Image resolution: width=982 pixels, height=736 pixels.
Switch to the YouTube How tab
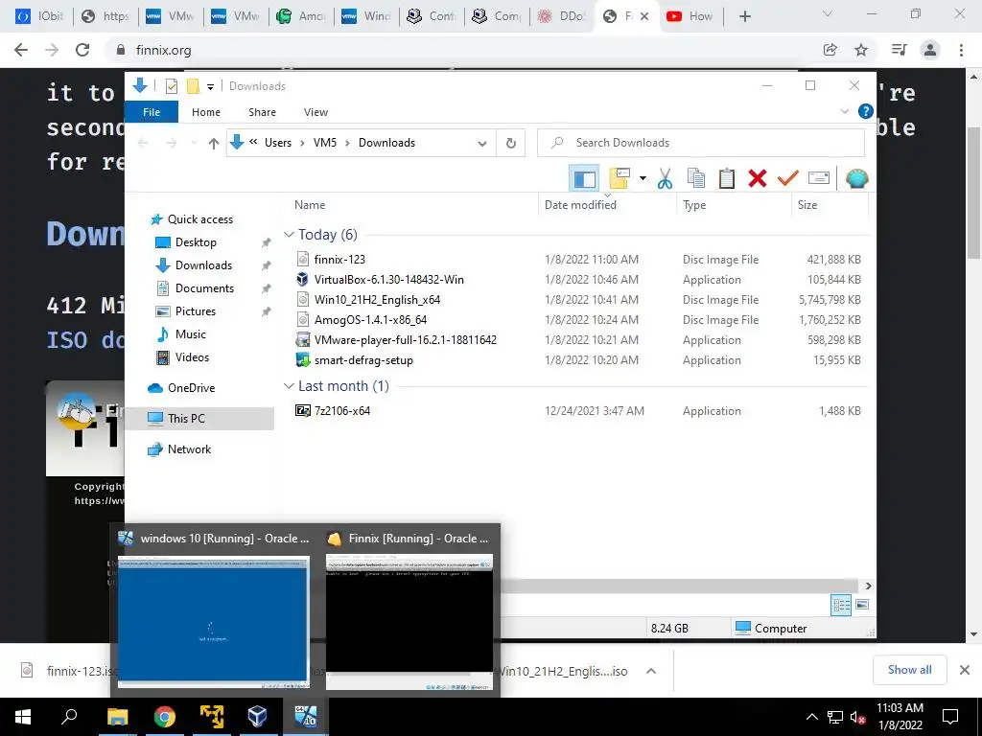pos(690,16)
